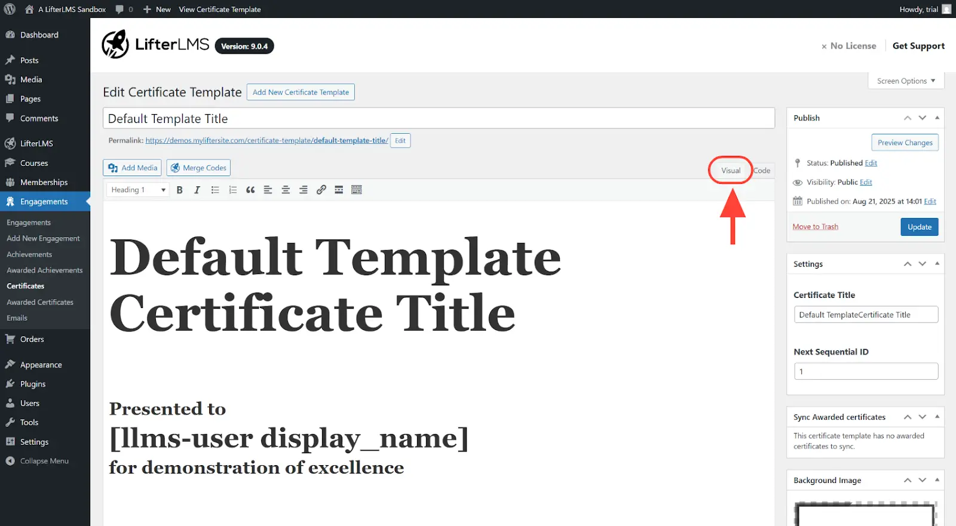Screen dimensions: 956x526
Task: Toggle bold formatting in the editor toolbar
Action: pos(179,190)
